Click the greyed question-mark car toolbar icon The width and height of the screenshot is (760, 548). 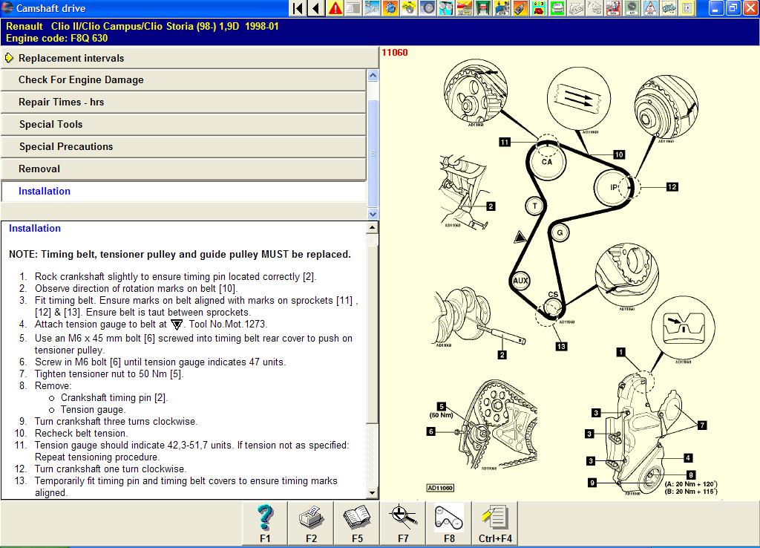pos(594,8)
